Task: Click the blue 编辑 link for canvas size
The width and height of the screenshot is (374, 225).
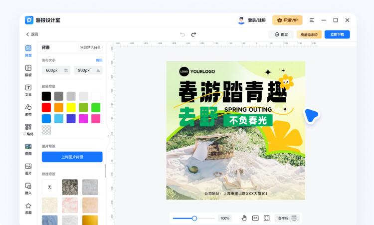Action: (99, 60)
